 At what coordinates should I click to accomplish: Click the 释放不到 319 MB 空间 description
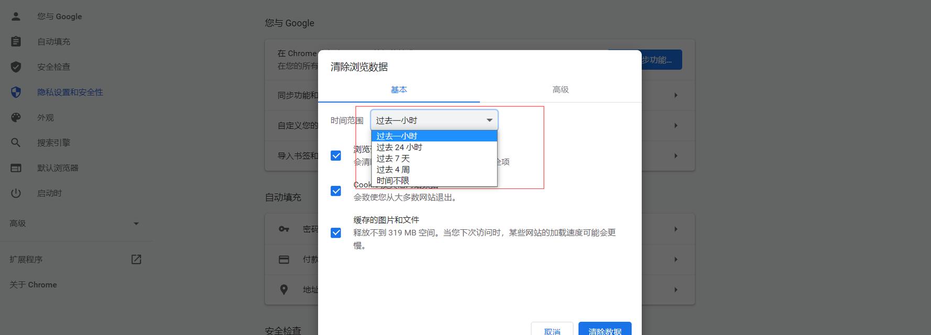point(485,239)
